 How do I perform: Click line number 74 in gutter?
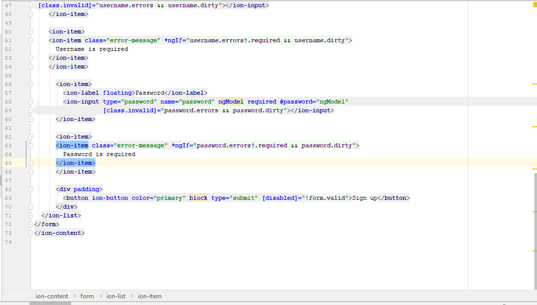click(8, 242)
